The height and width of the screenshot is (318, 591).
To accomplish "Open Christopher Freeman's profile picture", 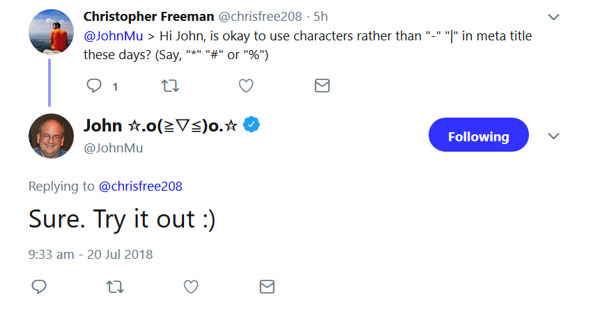I will click(51, 31).
